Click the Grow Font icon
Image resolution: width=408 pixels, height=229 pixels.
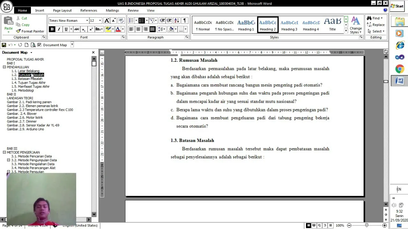coord(107,21)
